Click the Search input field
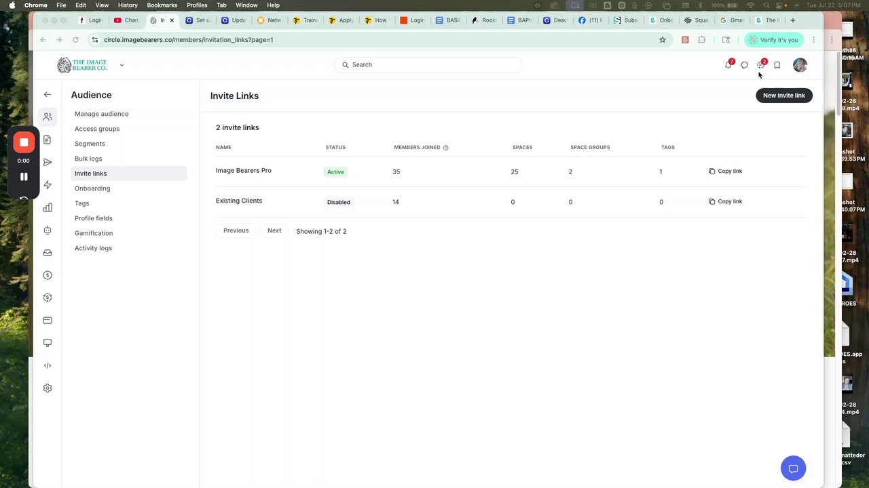Screen dimensions: 869x488 pyautogui.click(x=428, y=65)
